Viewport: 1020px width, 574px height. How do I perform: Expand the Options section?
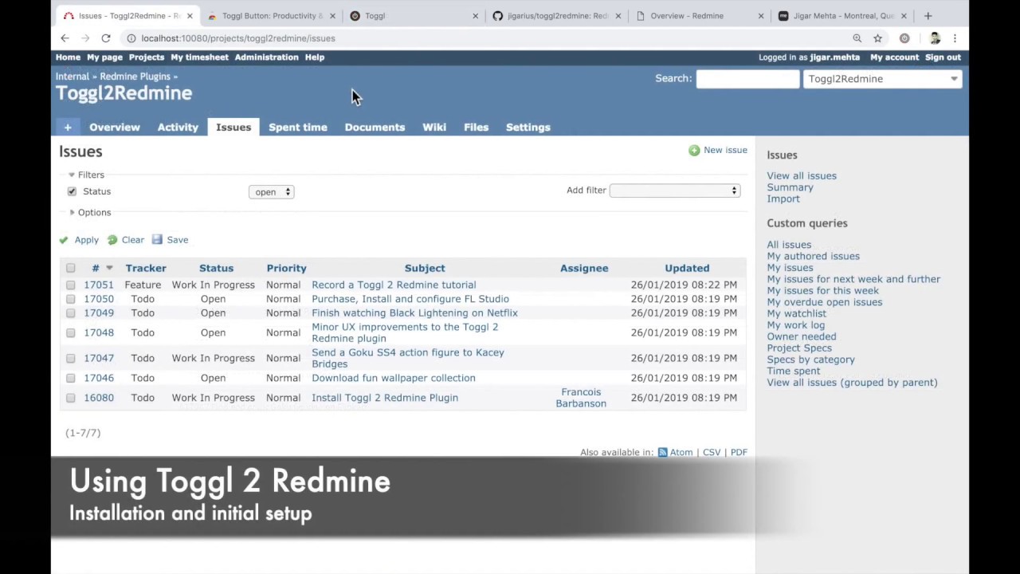(89, 213)
